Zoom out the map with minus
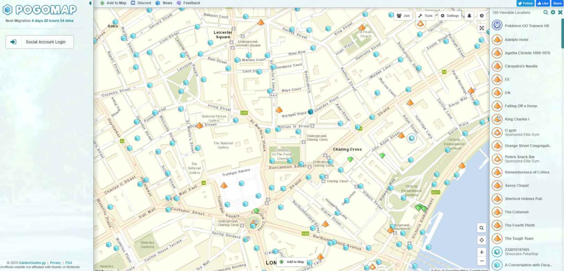The image size is (564, 271). (481, 261)
